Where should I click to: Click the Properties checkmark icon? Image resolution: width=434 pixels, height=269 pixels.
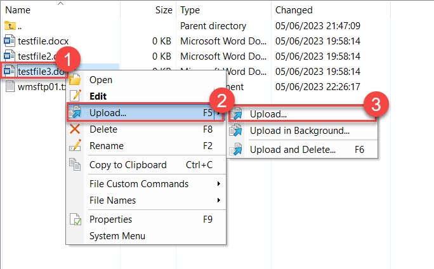[75, 220]
